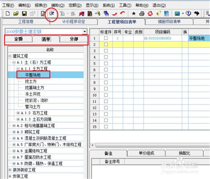The width and height of the screenshot is (210, 179).
Task: Click the red undo curved arrow
Action: click(114, 14)
